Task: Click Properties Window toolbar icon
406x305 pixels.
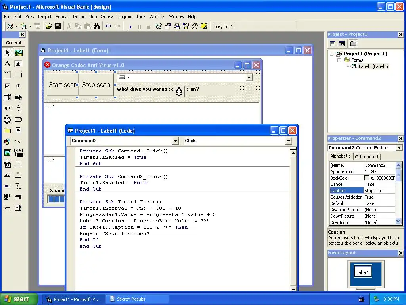Action: [168, 27]
